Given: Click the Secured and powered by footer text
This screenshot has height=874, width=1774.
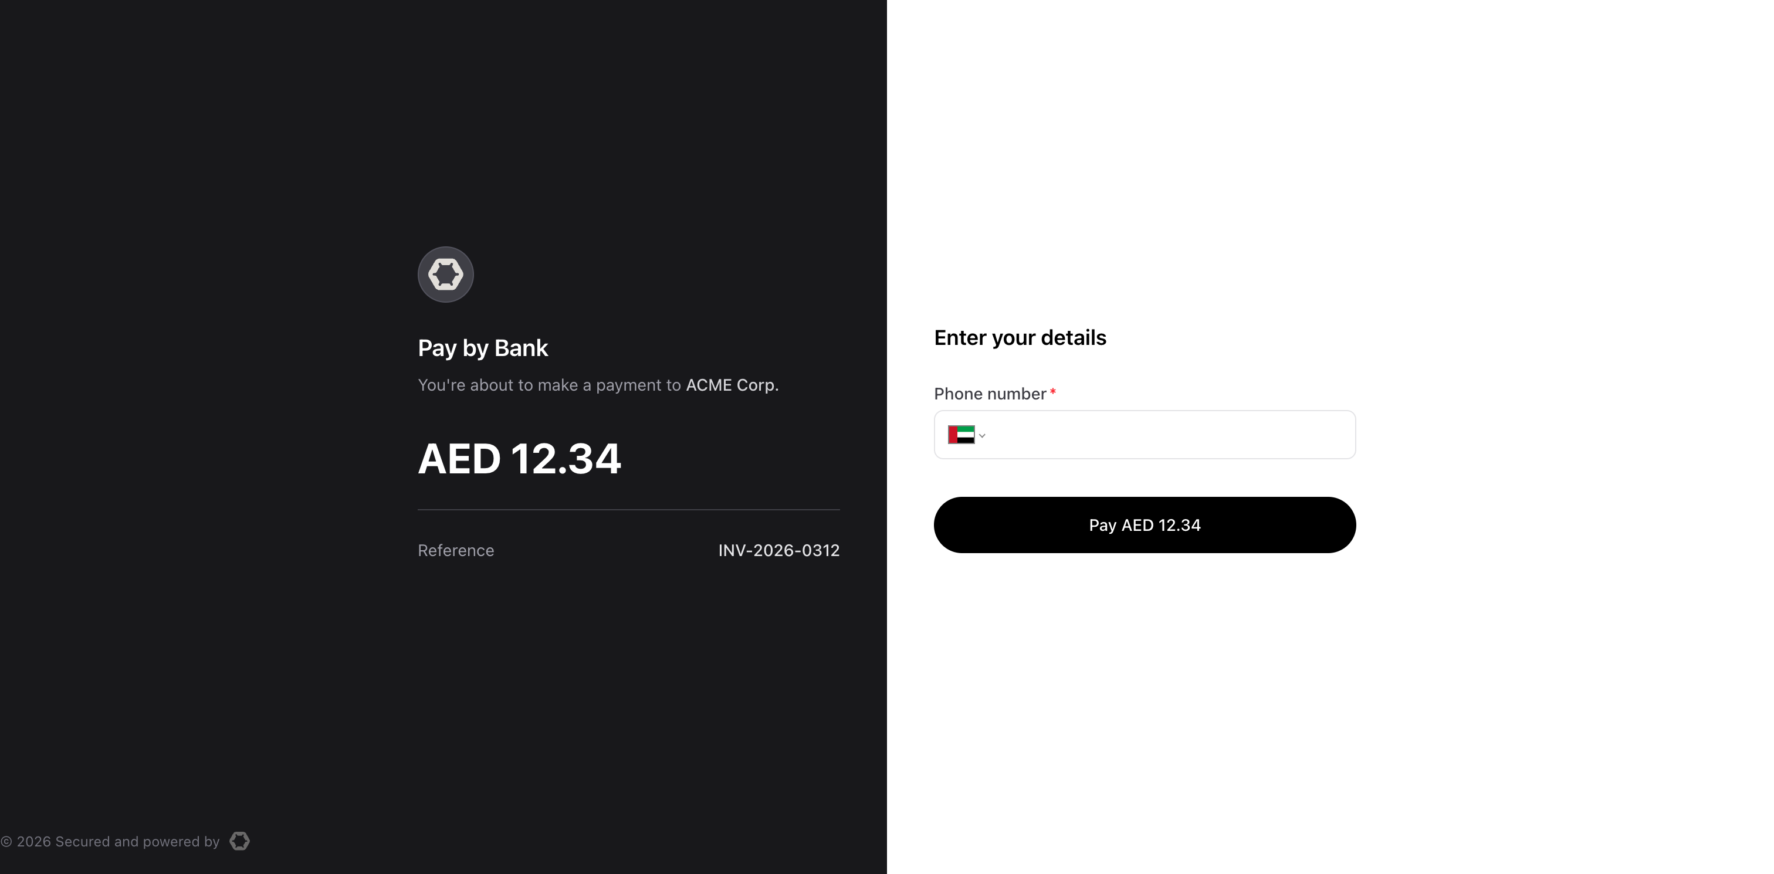Looking at the screenshot, I should pos(137,842).
